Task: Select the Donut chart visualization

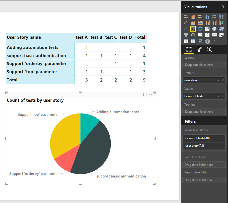Action: pos(200,29)
